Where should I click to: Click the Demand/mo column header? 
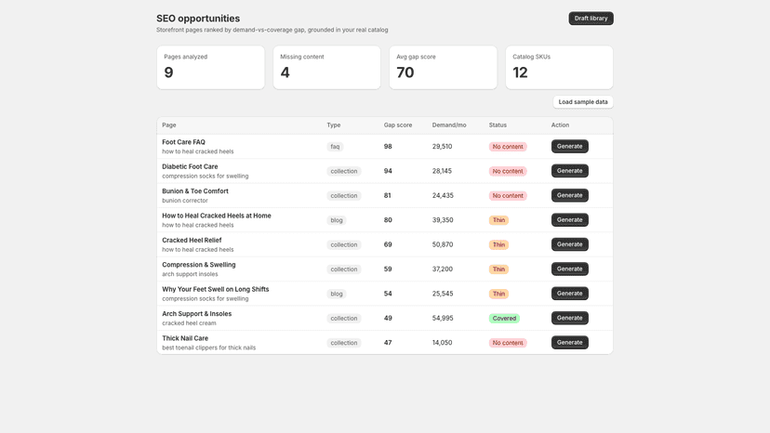point(449,125)
